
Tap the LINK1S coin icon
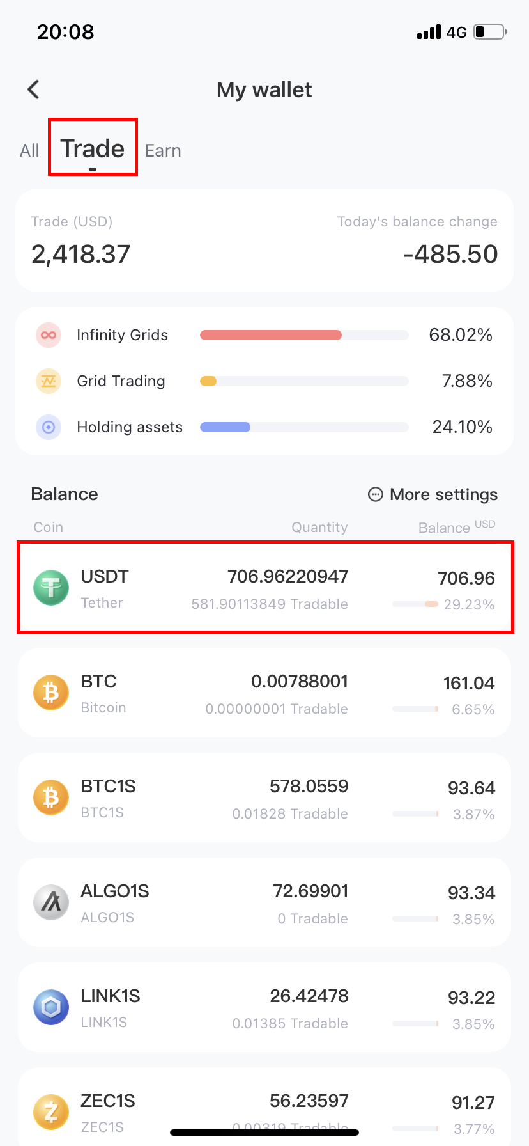coord(51,1007)
